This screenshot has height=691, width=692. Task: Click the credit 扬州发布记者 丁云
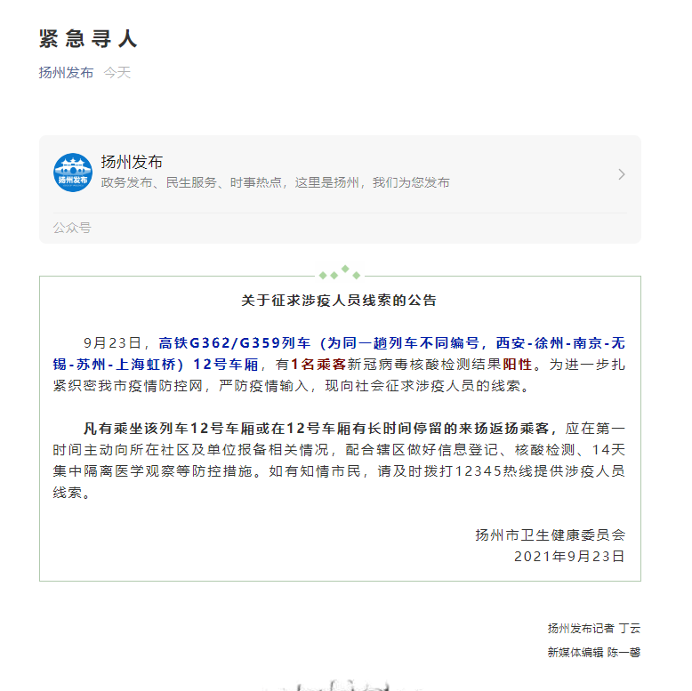594,629
